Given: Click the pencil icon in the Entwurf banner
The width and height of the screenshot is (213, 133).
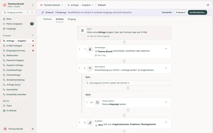Looking at the screenshot, I should pos(43,12).
